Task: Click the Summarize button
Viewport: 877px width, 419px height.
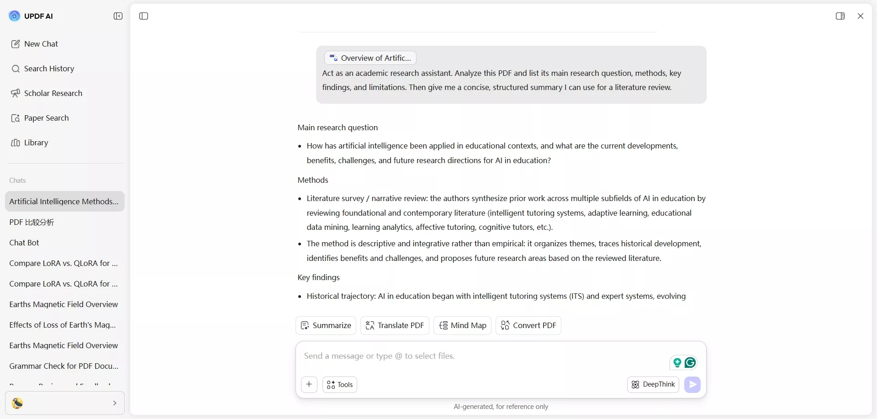Action: (326, 325)
